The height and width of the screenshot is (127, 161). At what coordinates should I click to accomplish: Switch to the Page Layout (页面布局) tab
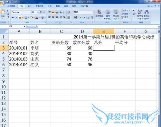[40, 6]
